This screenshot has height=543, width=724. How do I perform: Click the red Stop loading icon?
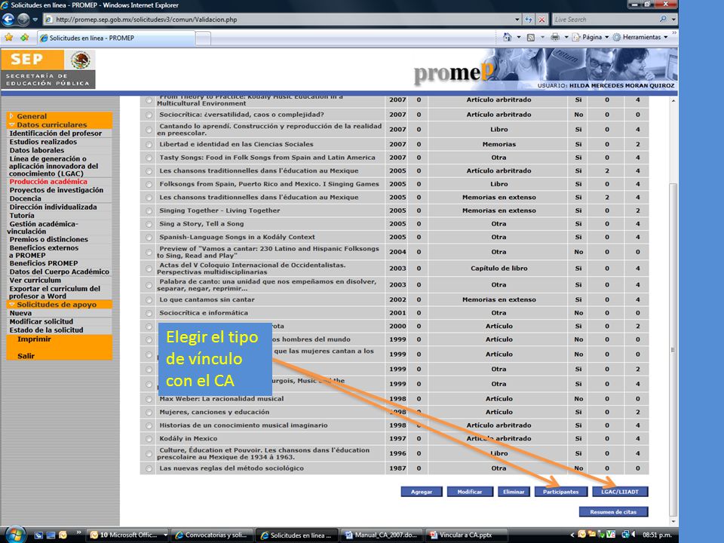pos(541,20)
